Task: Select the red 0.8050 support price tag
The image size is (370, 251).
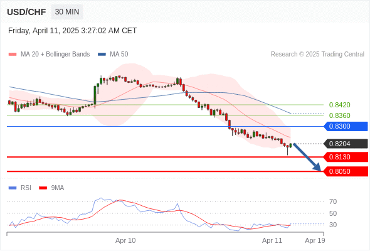Action: point(346,171)
